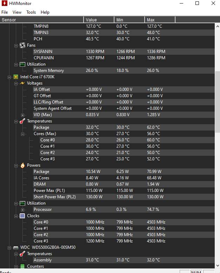The image size is (220, 273).
Task: Click the thermometer icon under Intel CPU
Action: 22,121
